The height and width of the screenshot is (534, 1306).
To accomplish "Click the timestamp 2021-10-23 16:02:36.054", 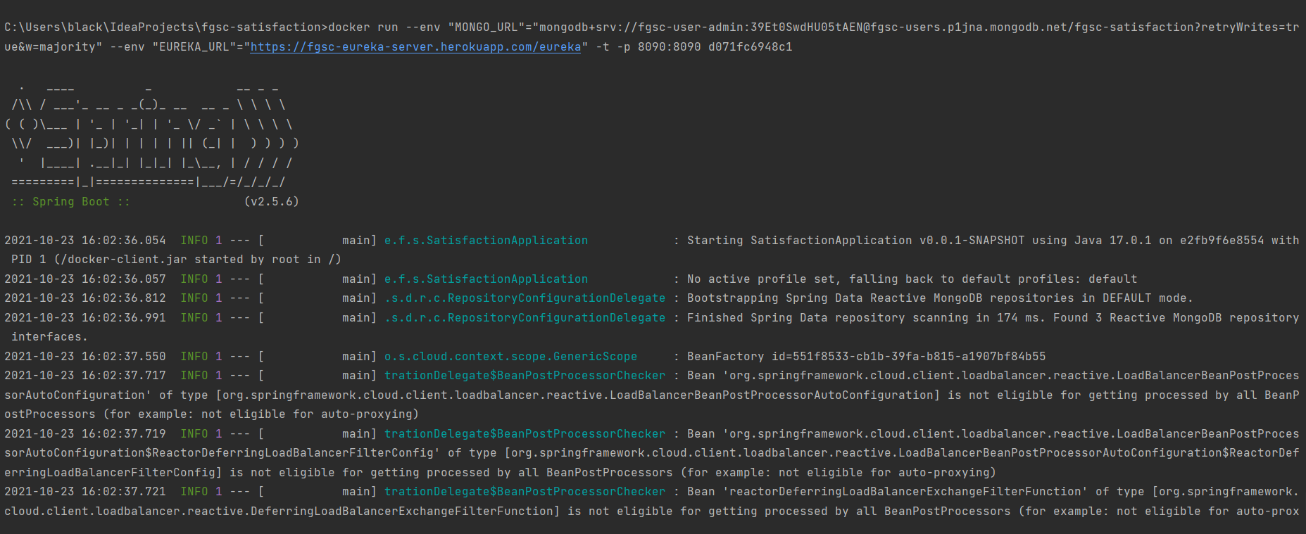I will tap(85, 241).
